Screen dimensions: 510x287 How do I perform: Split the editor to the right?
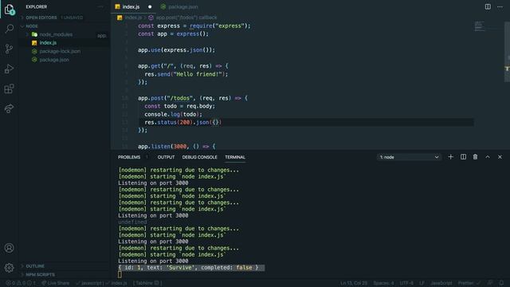tap(488, 7)
